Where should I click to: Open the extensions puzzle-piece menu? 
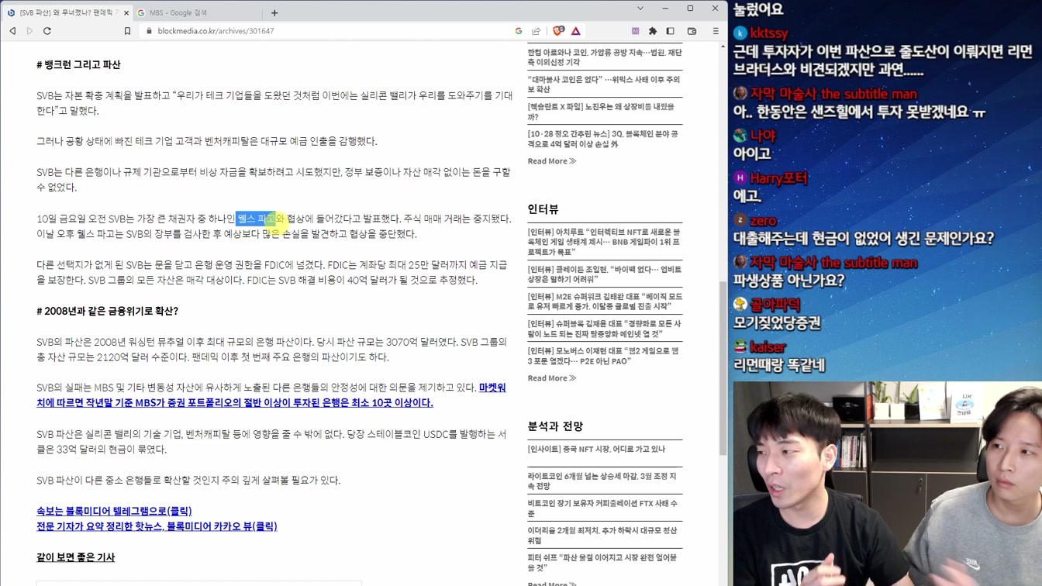[x=653, y=31]
